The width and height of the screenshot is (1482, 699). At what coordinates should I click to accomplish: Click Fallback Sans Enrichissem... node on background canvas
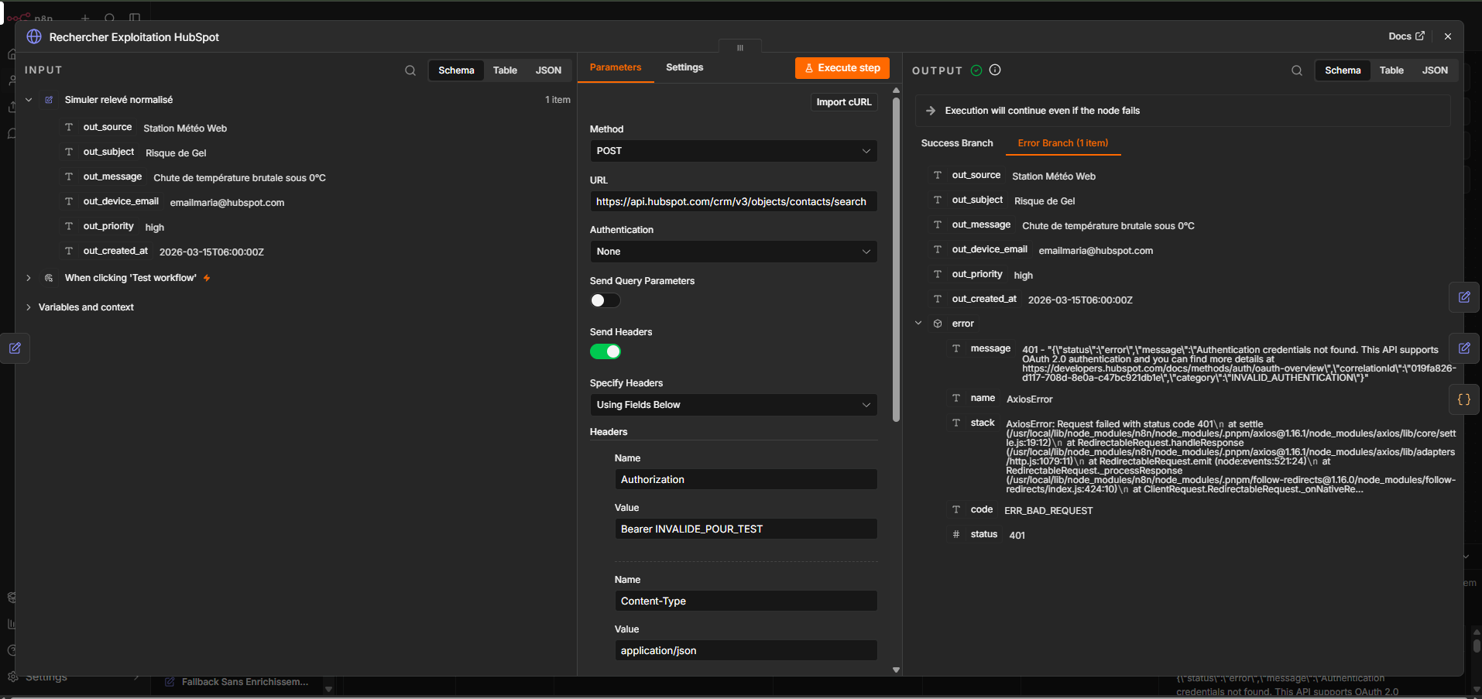pyautogui.click(x=245, y=682)
